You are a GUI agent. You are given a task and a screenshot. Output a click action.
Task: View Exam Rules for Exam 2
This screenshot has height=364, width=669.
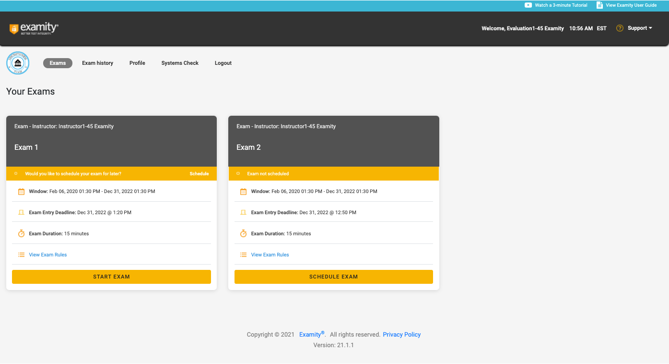pyautogui.click(x=270, y=255)
